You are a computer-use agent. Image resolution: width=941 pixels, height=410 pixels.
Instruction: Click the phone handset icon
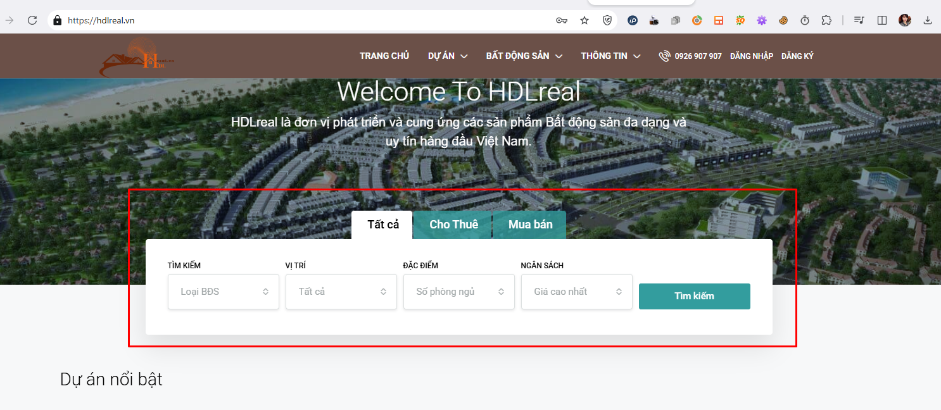click(664, 56)
